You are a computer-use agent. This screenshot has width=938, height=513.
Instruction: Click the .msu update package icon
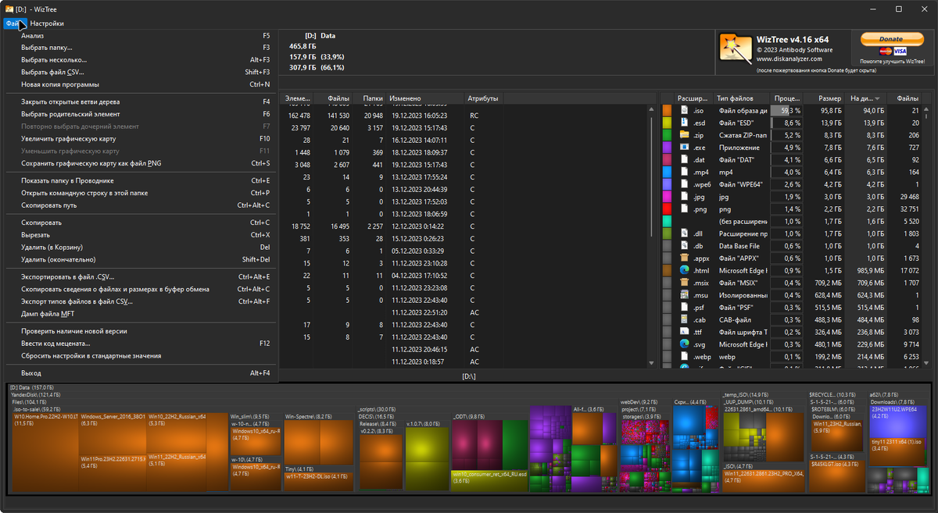tap(684, 295)
